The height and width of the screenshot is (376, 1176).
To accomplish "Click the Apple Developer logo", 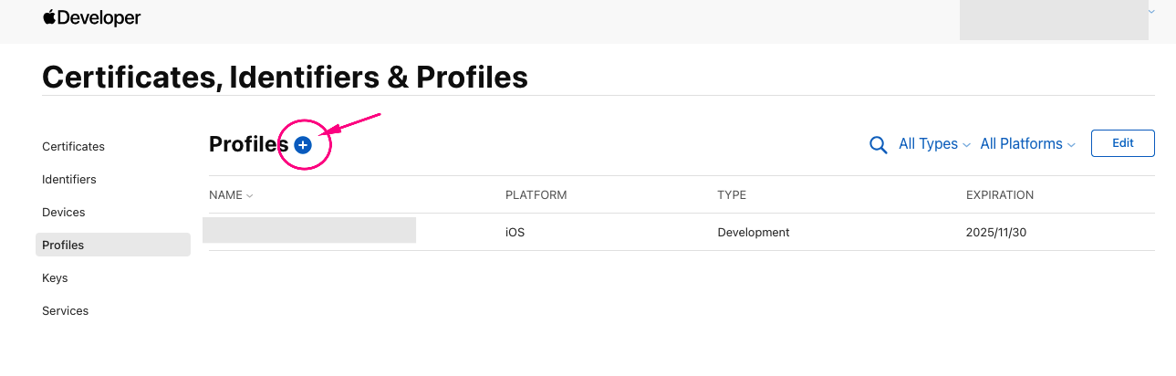I will click(x=91, y=17).
